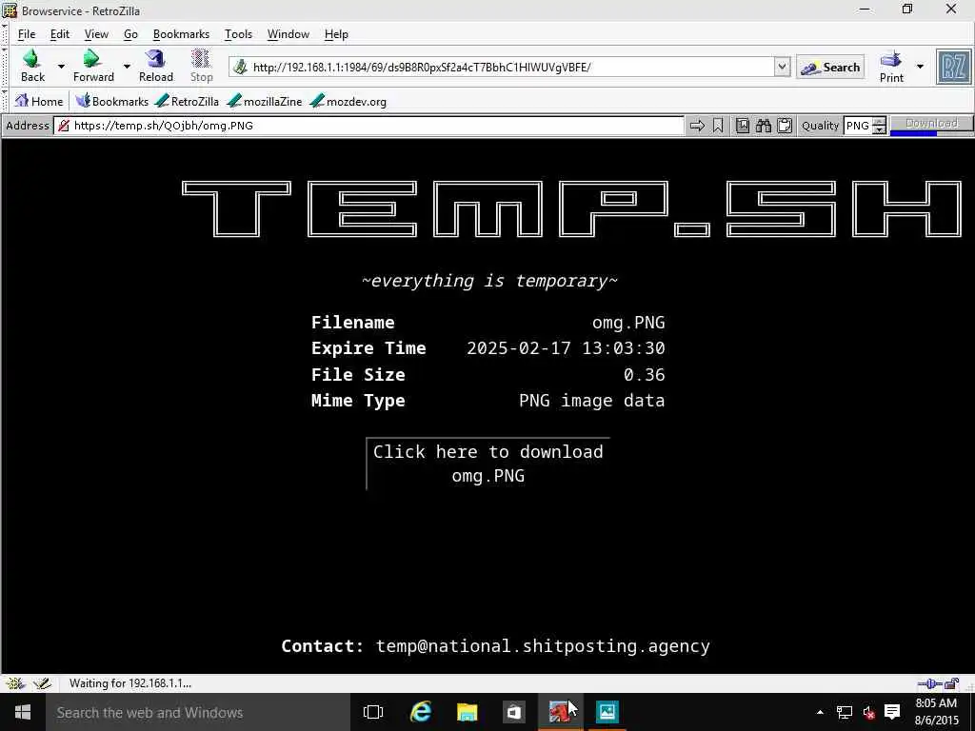This screenshot has height=731, width=975.
Task: Reload the current page
Action: tap(155, 66)
